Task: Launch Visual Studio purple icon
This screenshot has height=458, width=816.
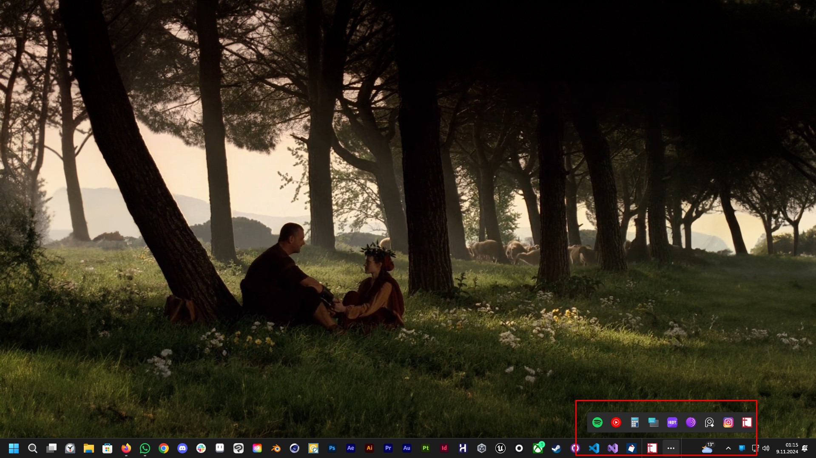Action: click(x=612, y=448)
